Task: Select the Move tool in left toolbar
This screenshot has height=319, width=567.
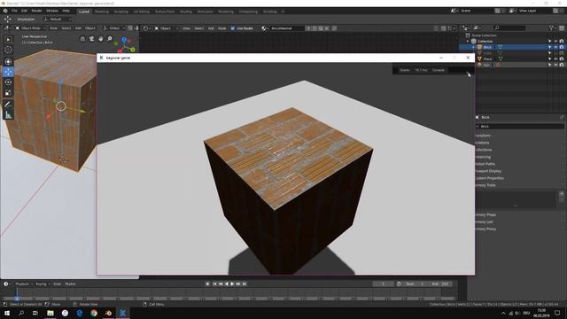Action: [x=8, y=72]
